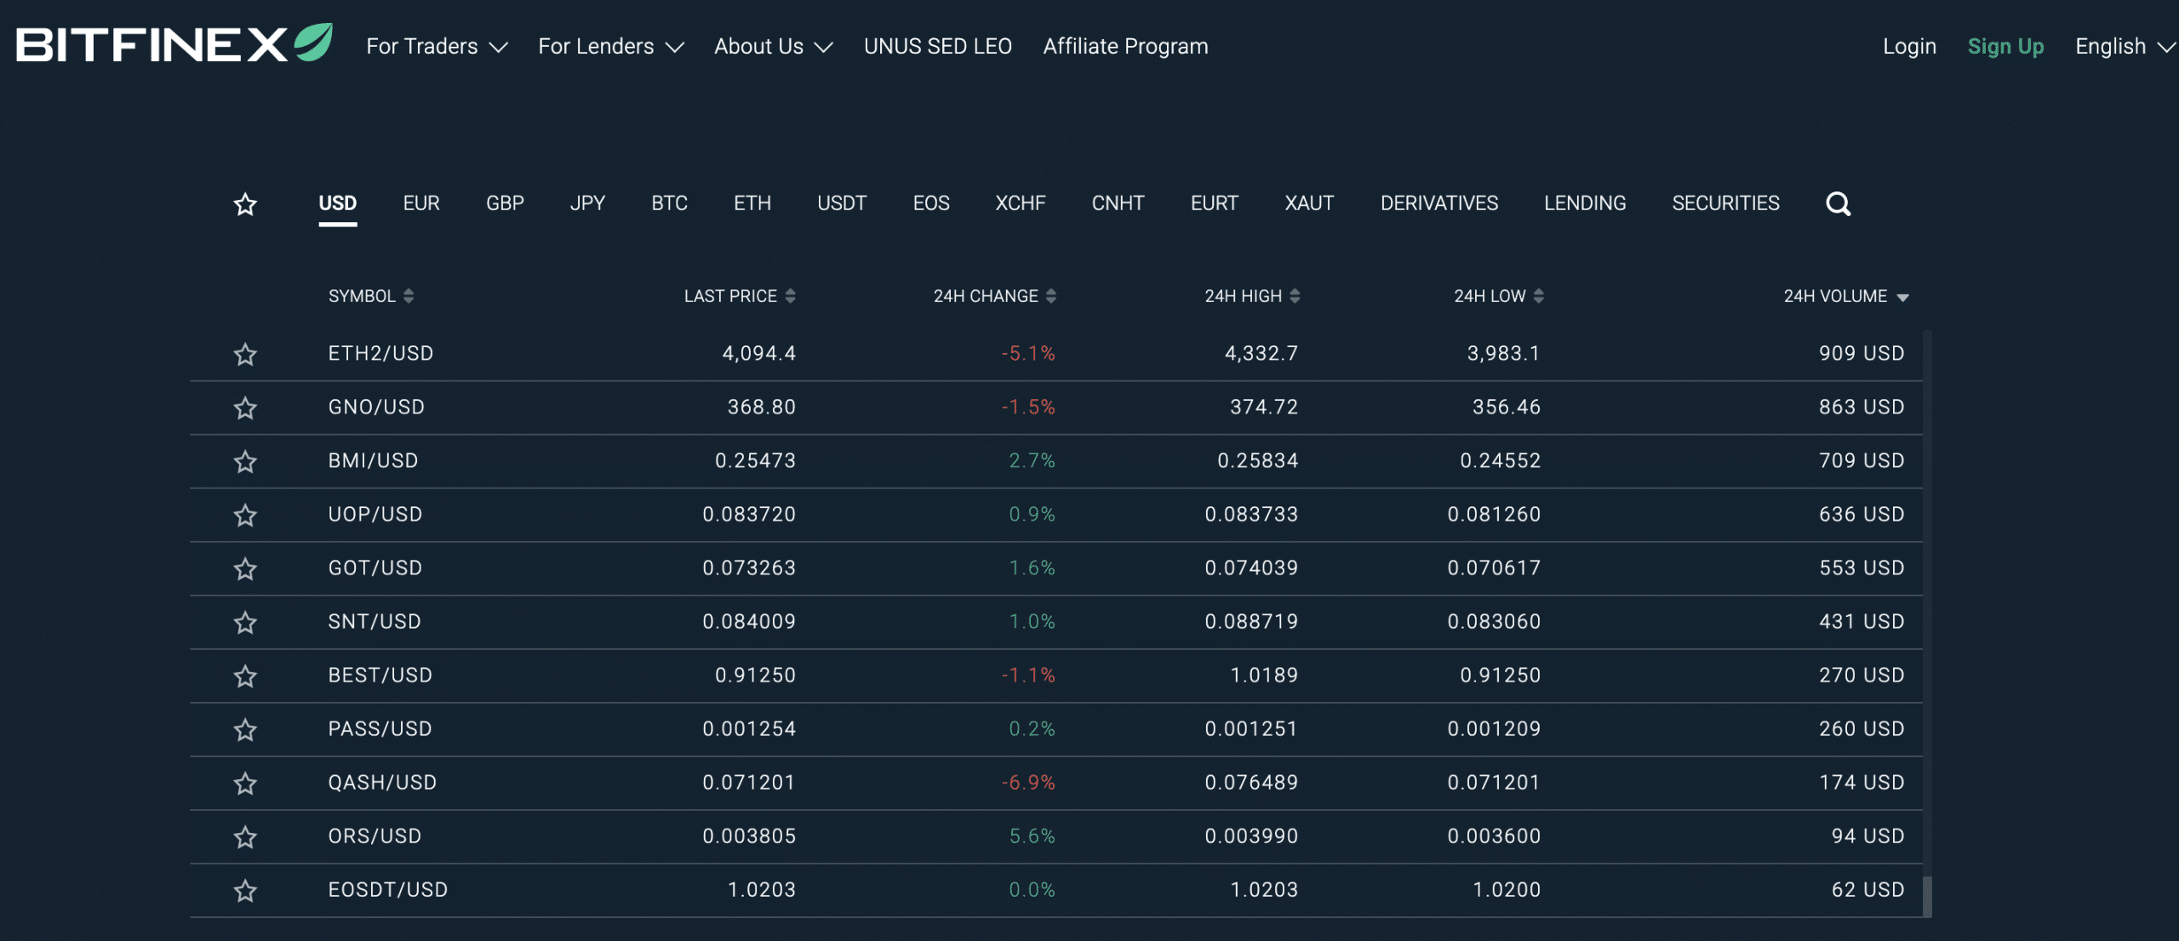Select the EURT tab
Image resolution: width=2179 pixels, height=941 pixels.
click(1214, 203)
